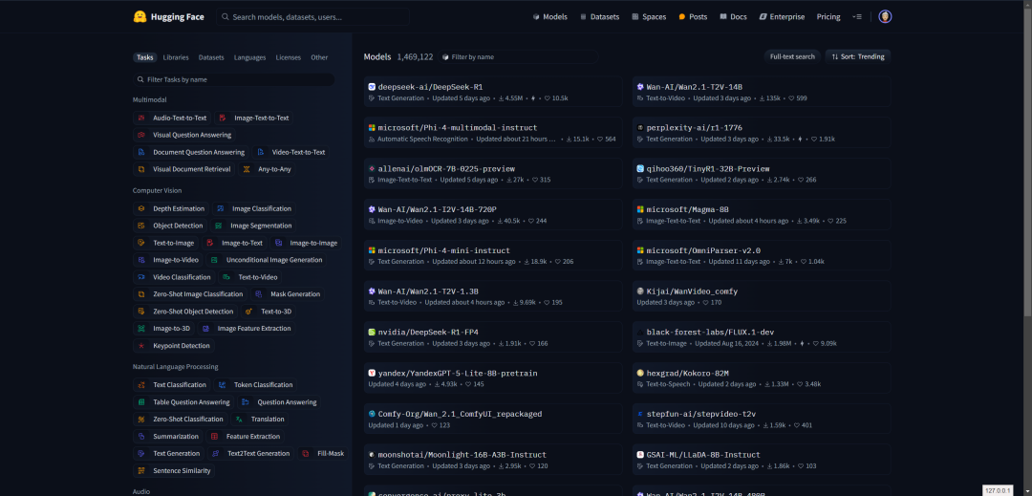Image resolution: width=1032 pixels, height=496 pixels.
Task: Click the Image-to-Text task icon
Action: tap(210, 243)
